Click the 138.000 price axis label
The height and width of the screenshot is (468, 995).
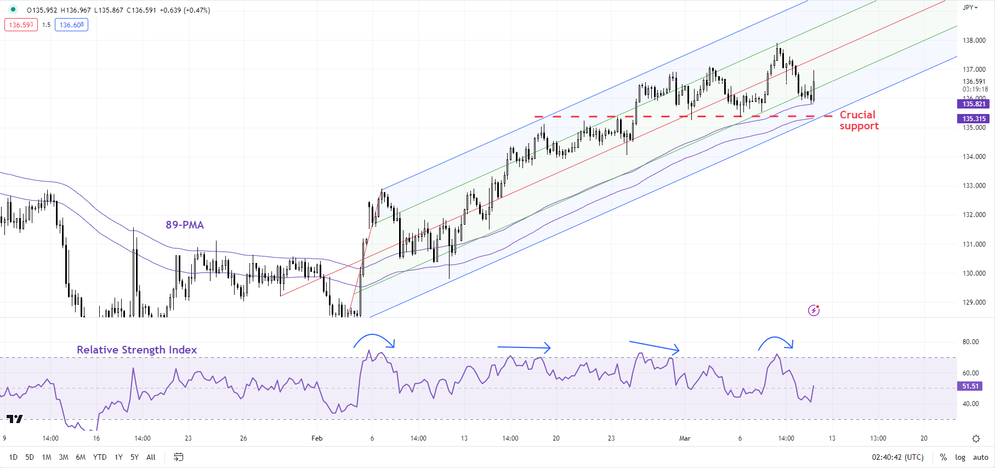974,41
